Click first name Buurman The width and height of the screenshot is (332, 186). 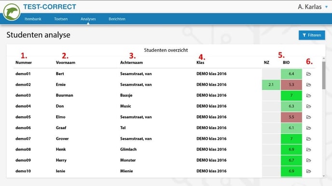[65, 95]
